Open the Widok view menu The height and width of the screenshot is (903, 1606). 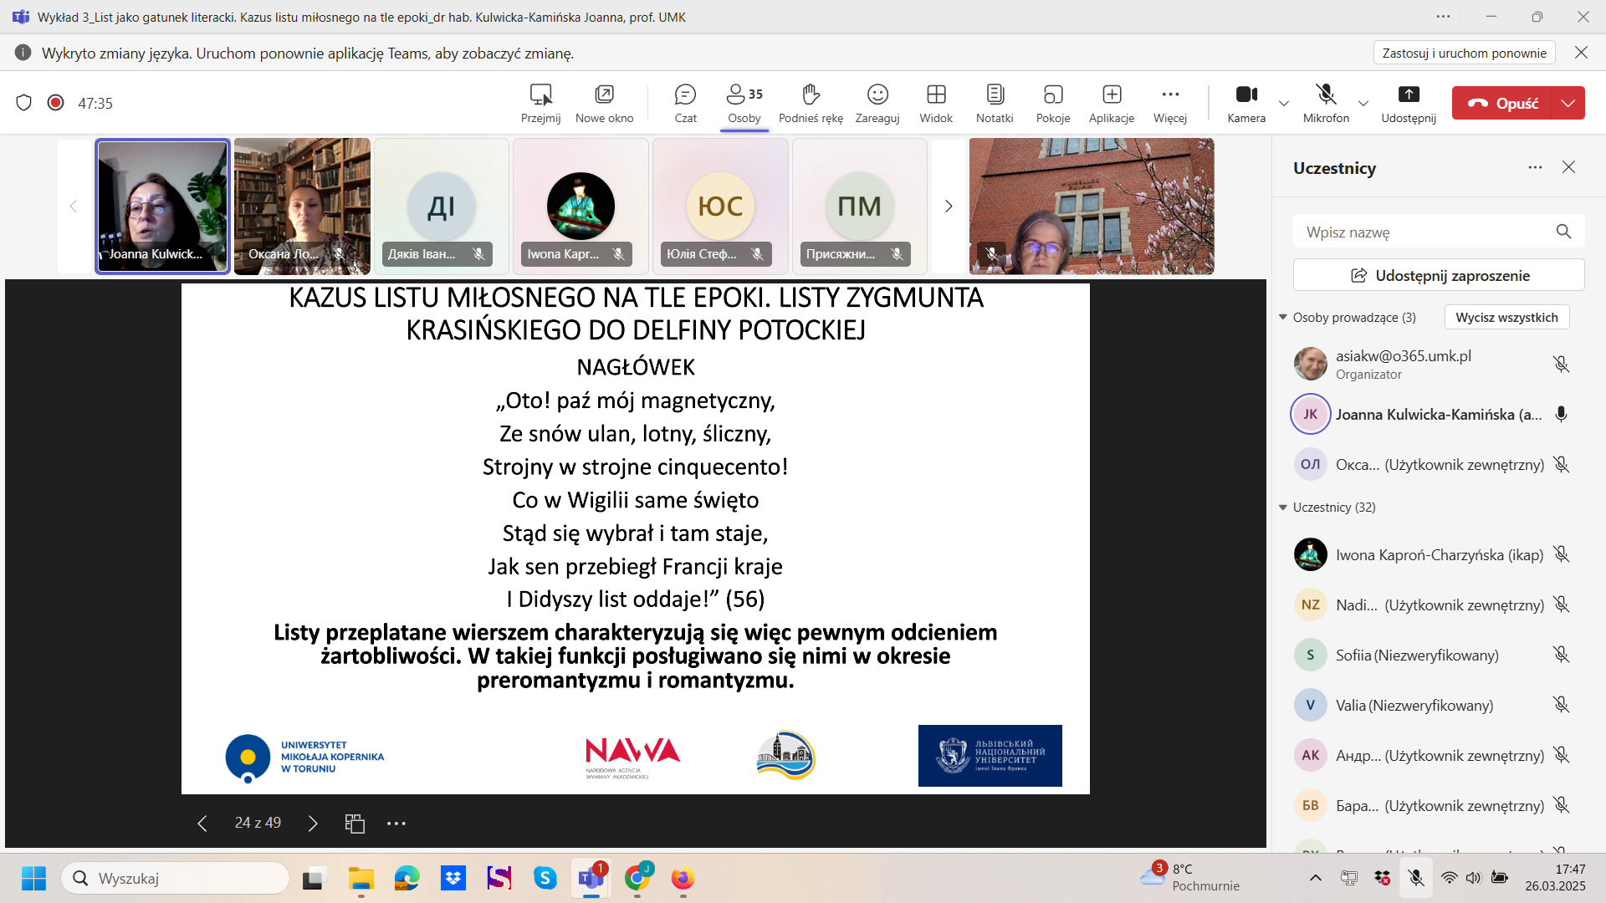[935, 103]
